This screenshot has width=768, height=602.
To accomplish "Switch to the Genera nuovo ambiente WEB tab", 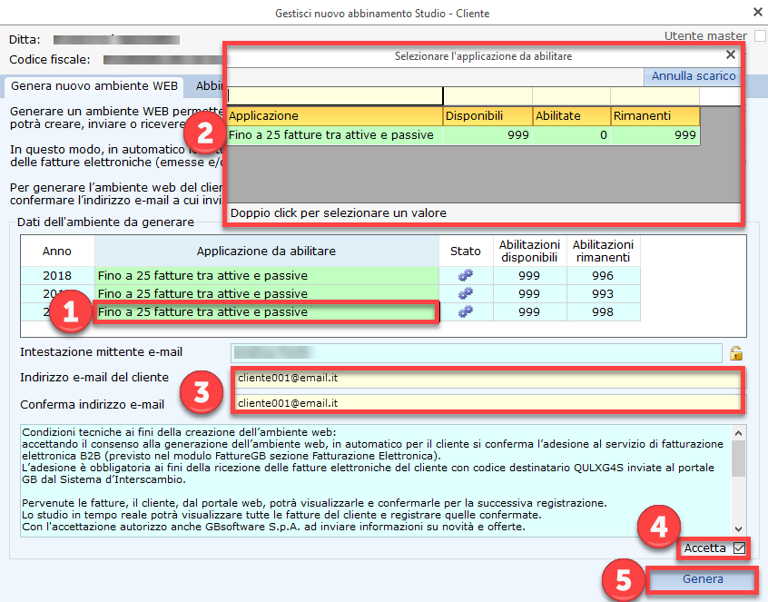I will coord(94,86).
